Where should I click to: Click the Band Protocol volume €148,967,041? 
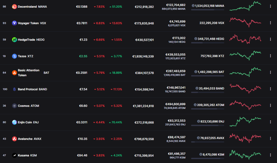pos(176,88)
